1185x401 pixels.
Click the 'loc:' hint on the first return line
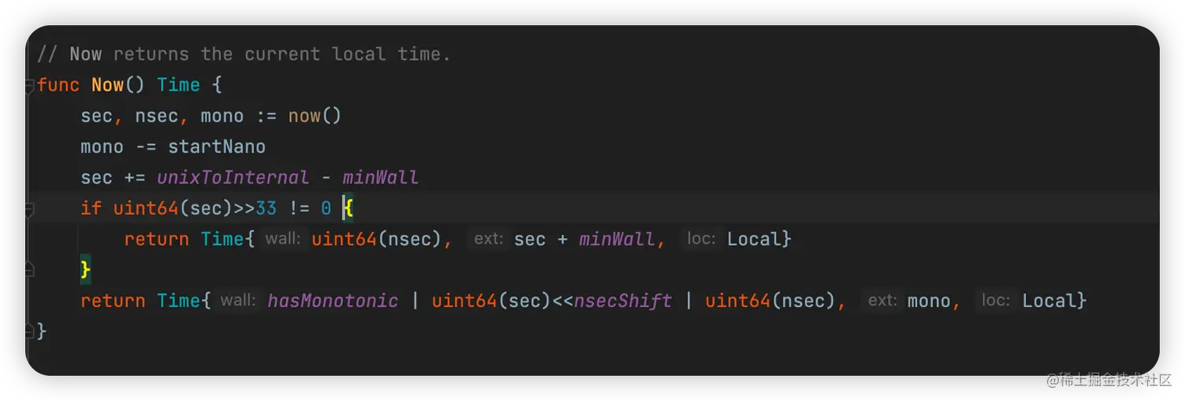[701, 239]
